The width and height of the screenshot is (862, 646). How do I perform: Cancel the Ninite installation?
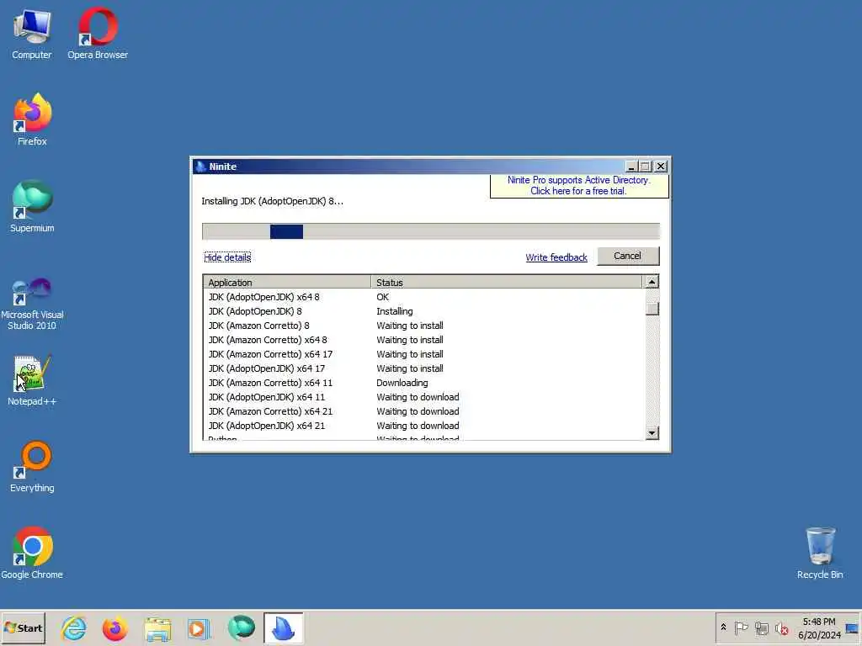point(628,256)
